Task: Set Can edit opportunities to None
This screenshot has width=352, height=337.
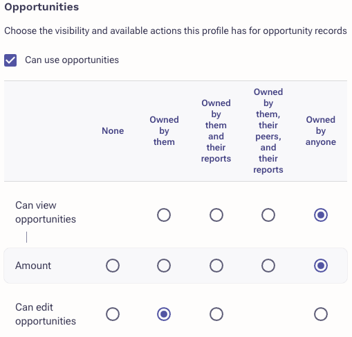Action: tap(113, 314)
